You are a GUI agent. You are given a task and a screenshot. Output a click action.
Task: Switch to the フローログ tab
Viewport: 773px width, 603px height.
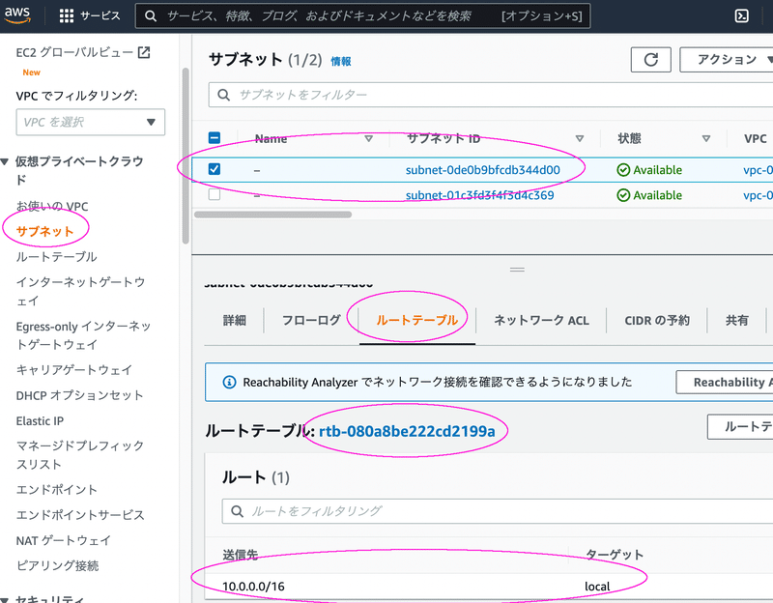point(311,321)
